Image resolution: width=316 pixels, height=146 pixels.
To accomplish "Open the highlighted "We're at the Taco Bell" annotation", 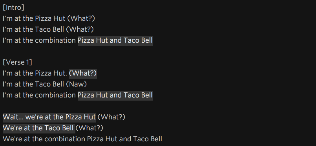I will [39, 128].
